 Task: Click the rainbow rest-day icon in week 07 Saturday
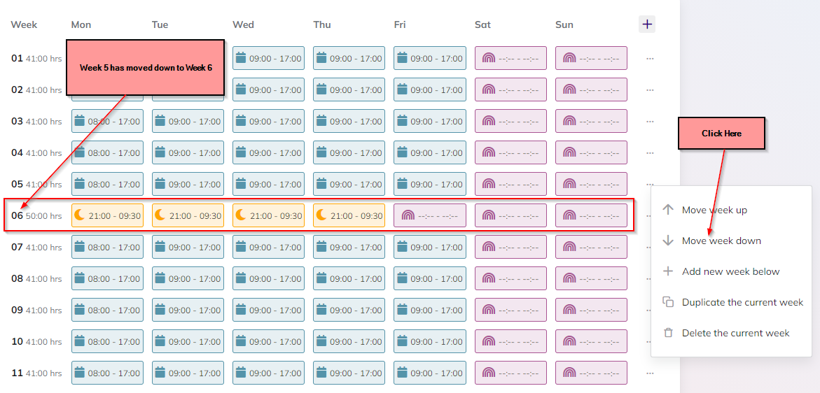489,247
